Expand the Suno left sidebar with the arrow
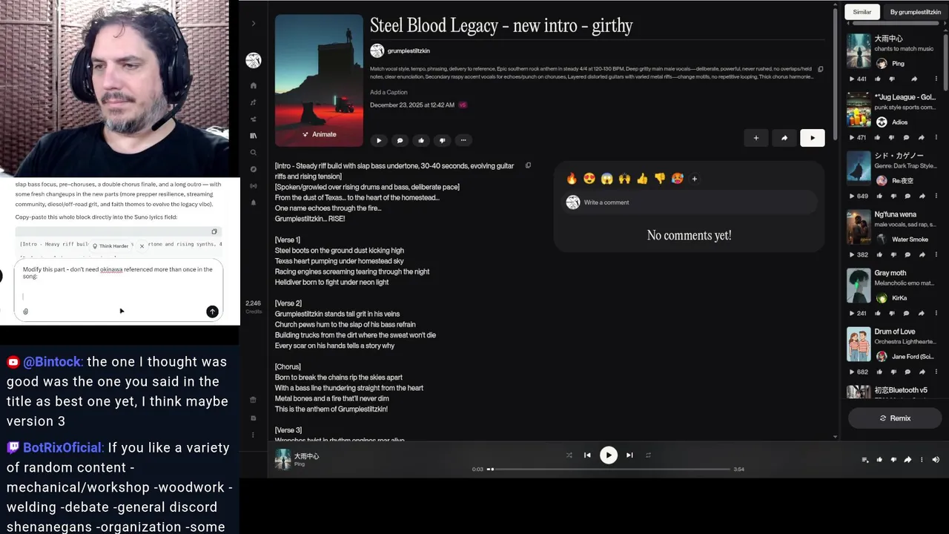The height and width of the screenshot is (534, 949). point(254,24)
